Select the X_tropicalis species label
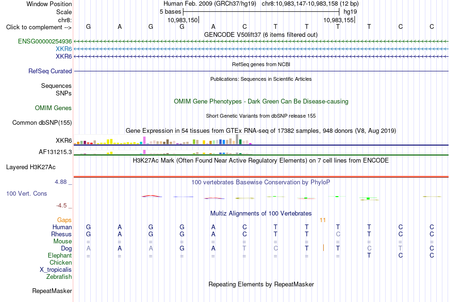This screenshot has height=302, width=449. (x=56, y=270)
